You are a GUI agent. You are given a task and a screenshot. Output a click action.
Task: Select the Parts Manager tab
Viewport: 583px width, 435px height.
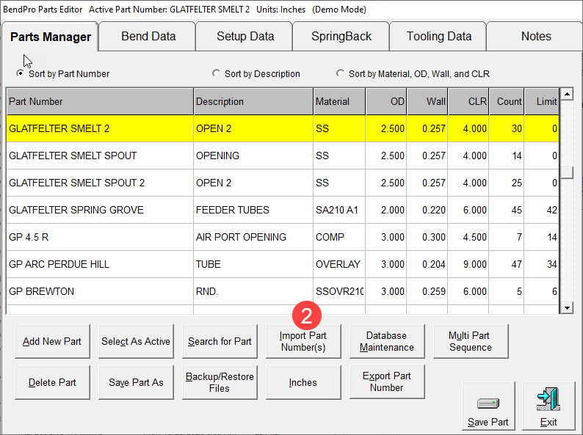coord(51,37)
